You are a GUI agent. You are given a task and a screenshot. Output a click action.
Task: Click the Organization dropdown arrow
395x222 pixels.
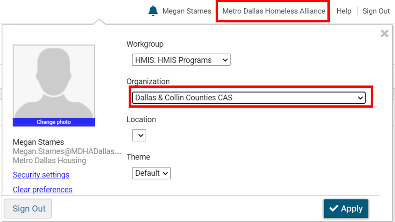361,97
